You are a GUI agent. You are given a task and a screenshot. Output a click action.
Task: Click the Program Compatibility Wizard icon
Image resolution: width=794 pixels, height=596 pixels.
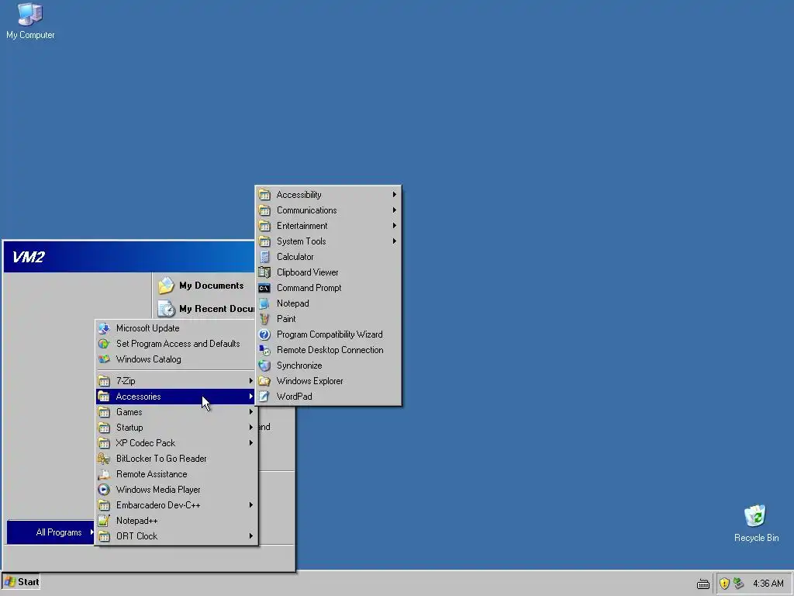(x=264, y=334)
